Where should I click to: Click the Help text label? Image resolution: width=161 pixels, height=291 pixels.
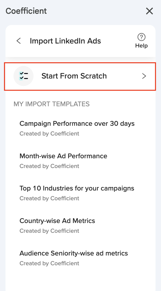(x=141, y=46)
